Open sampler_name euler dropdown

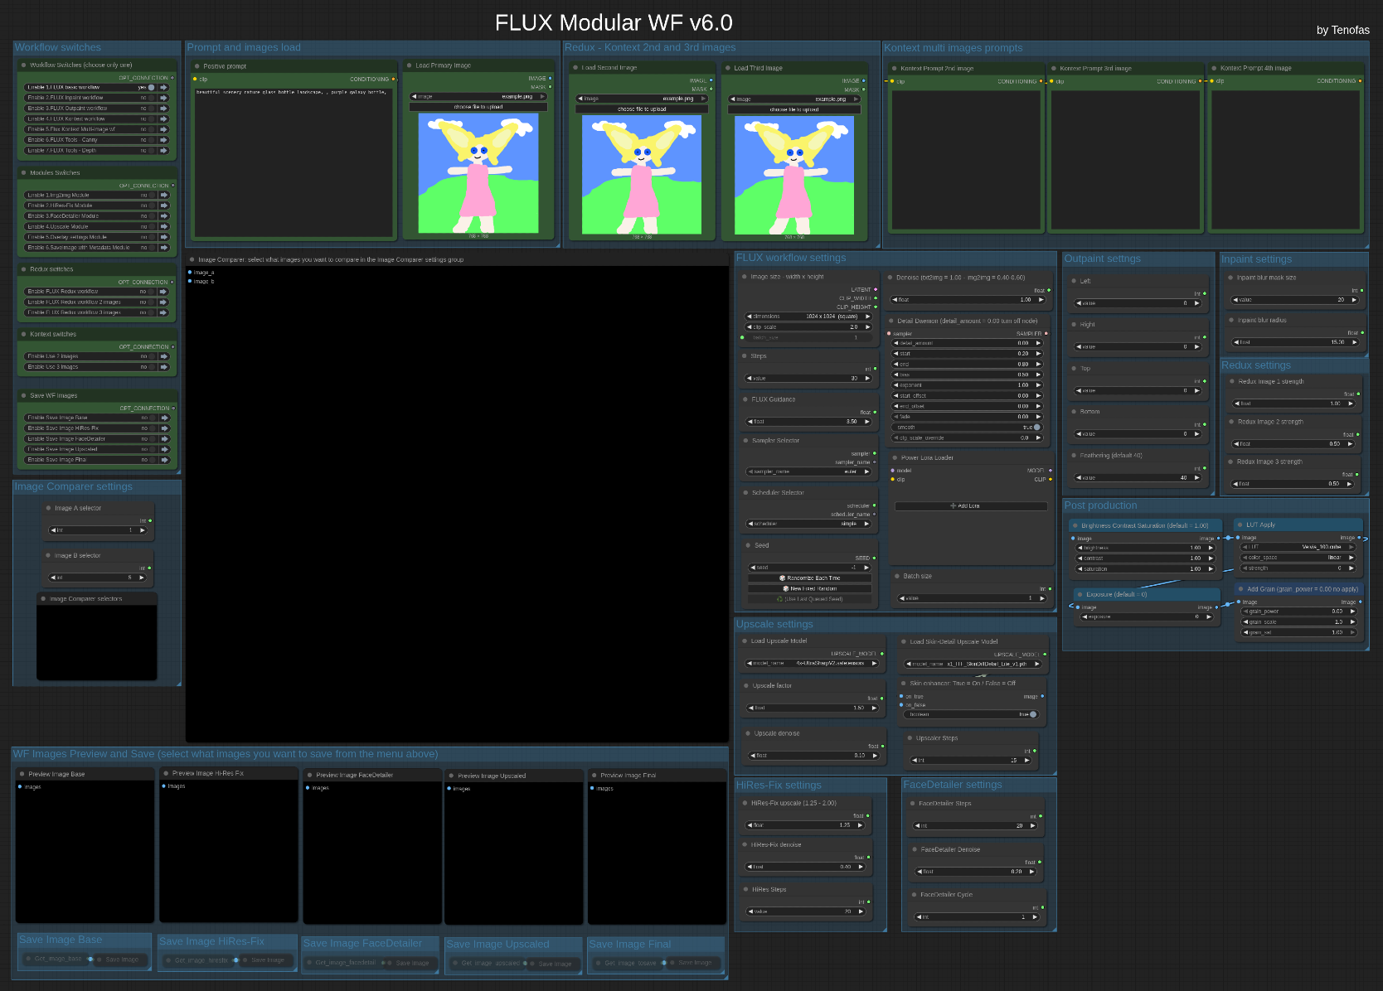point(809,471)
